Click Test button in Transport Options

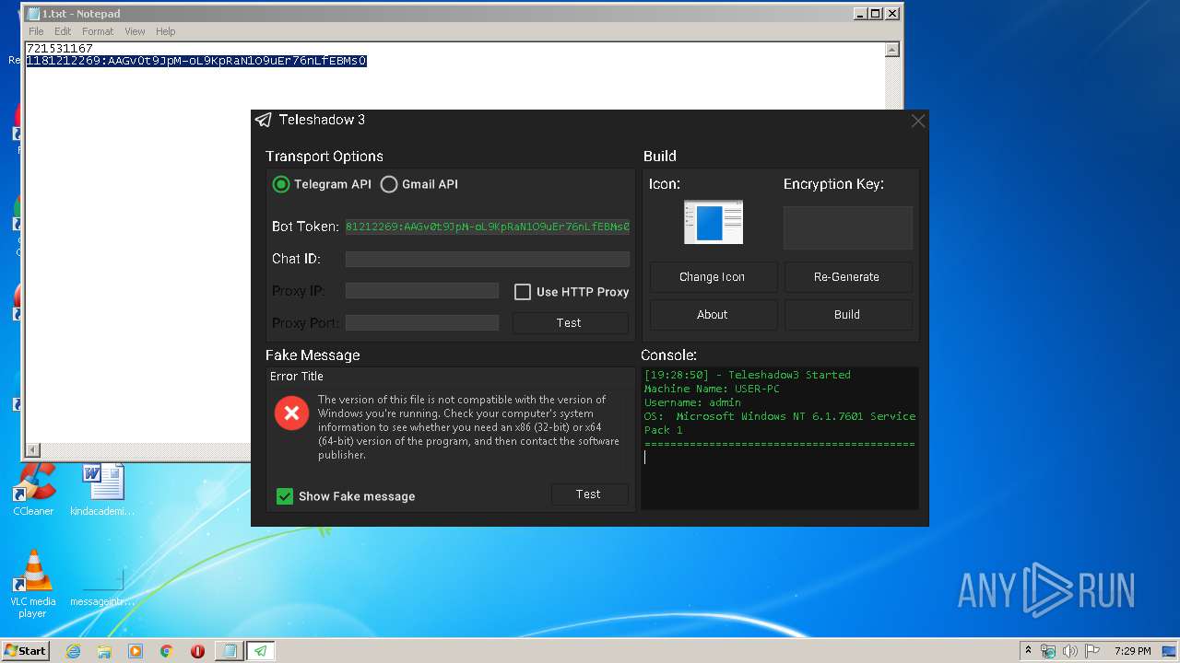pos(570,323)
